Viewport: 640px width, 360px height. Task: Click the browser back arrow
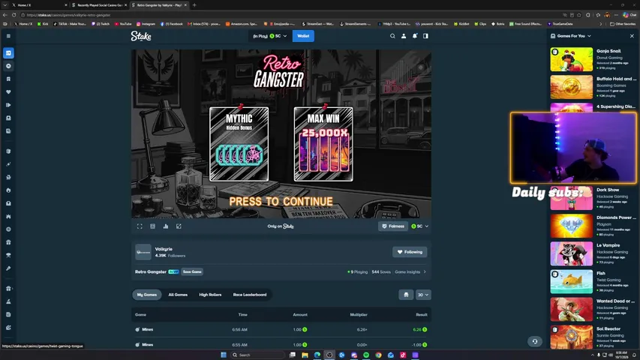point(5,15)
